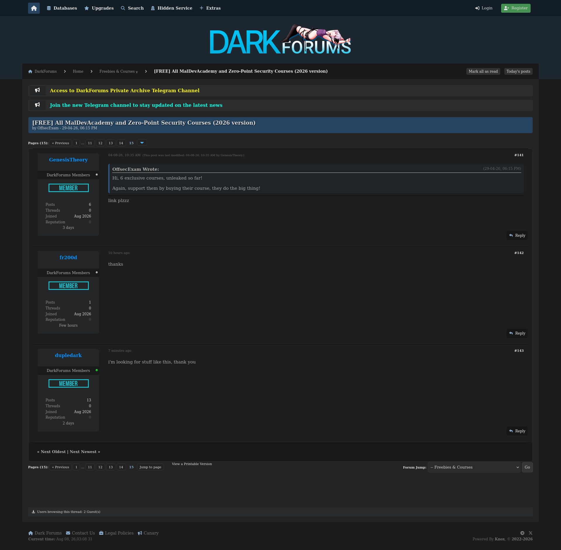Click the thread title heading
Image resolution: width=561 pixels, height=550 pixels.
pyautogui.click(x=144, y=123)
